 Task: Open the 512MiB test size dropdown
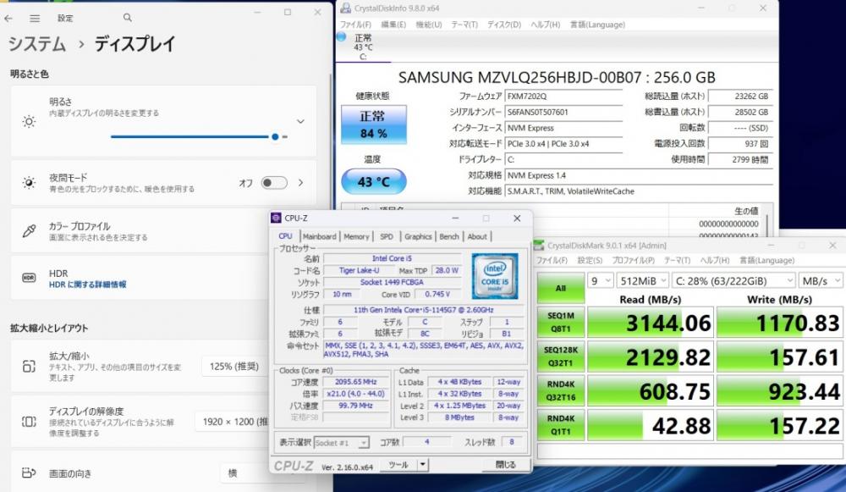[643, 281]
